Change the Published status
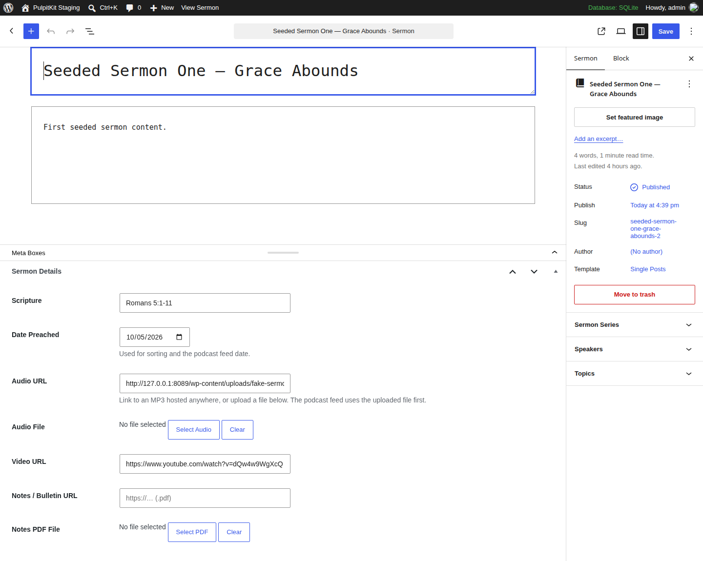Screen dimensions: 703x561 (650, 187)
